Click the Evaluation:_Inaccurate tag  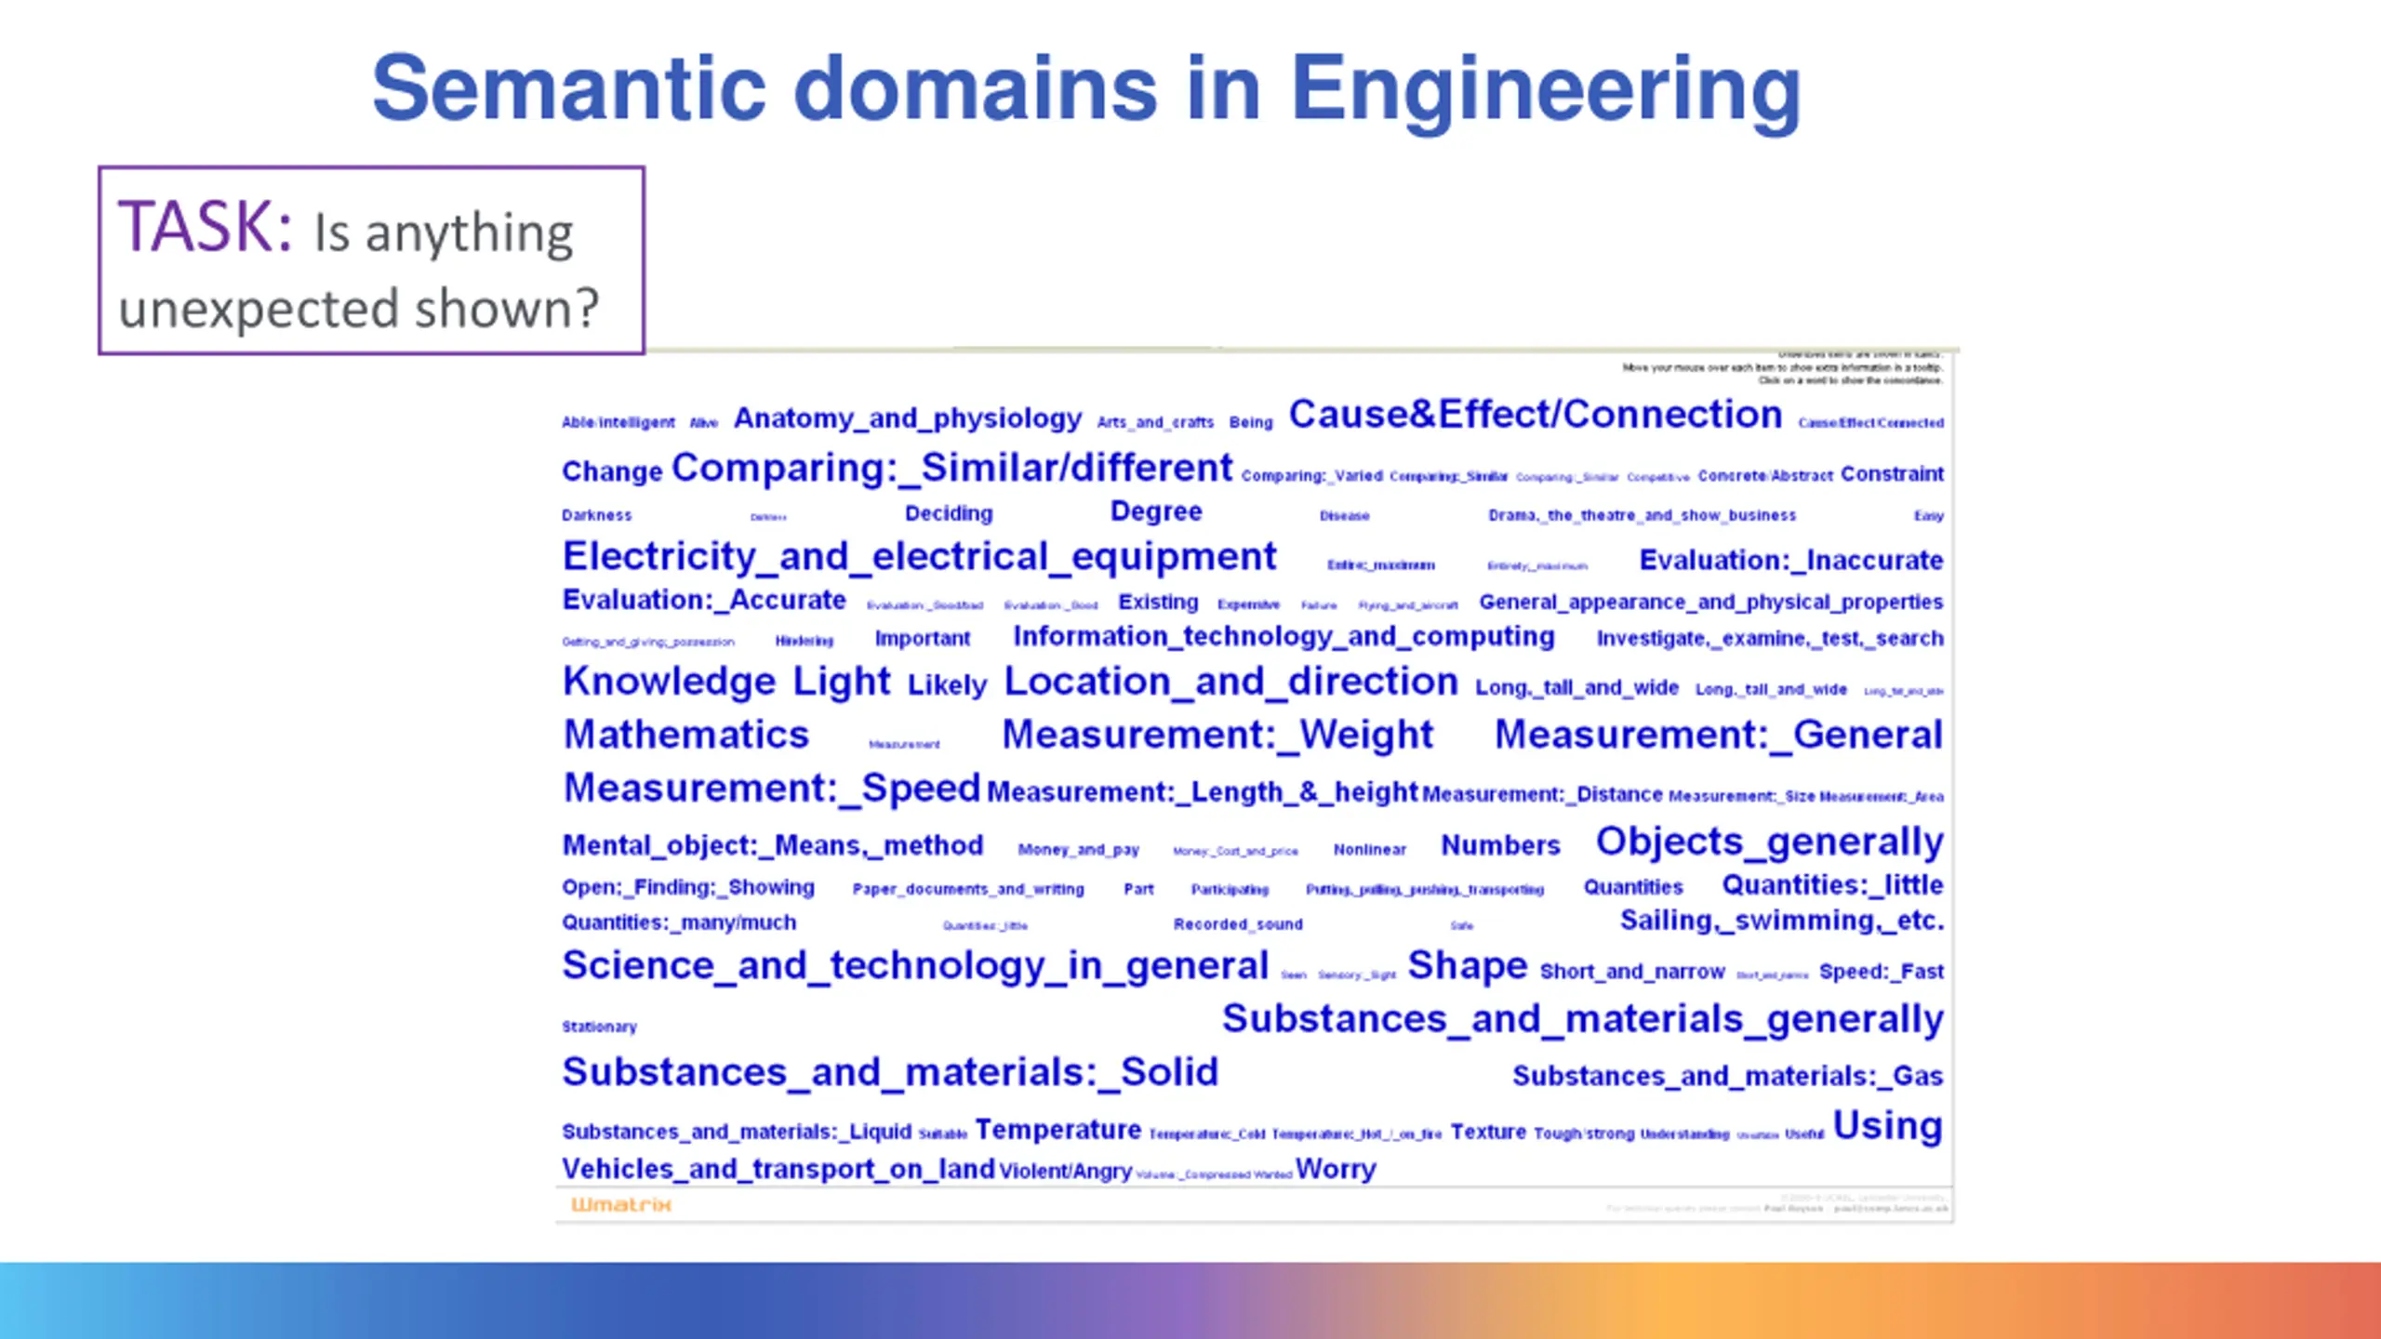point(1791,560)
